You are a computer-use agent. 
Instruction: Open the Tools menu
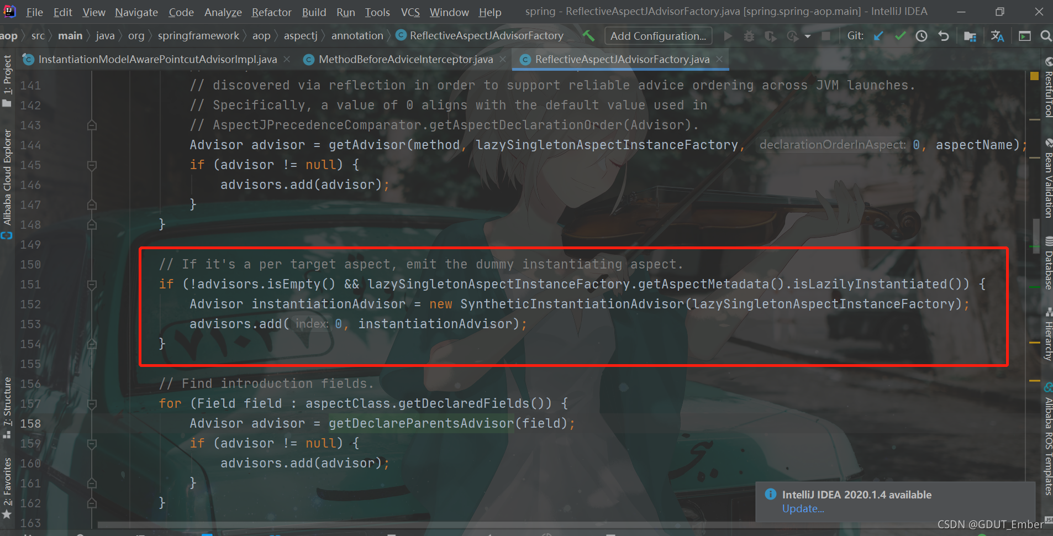coord(377,12)
